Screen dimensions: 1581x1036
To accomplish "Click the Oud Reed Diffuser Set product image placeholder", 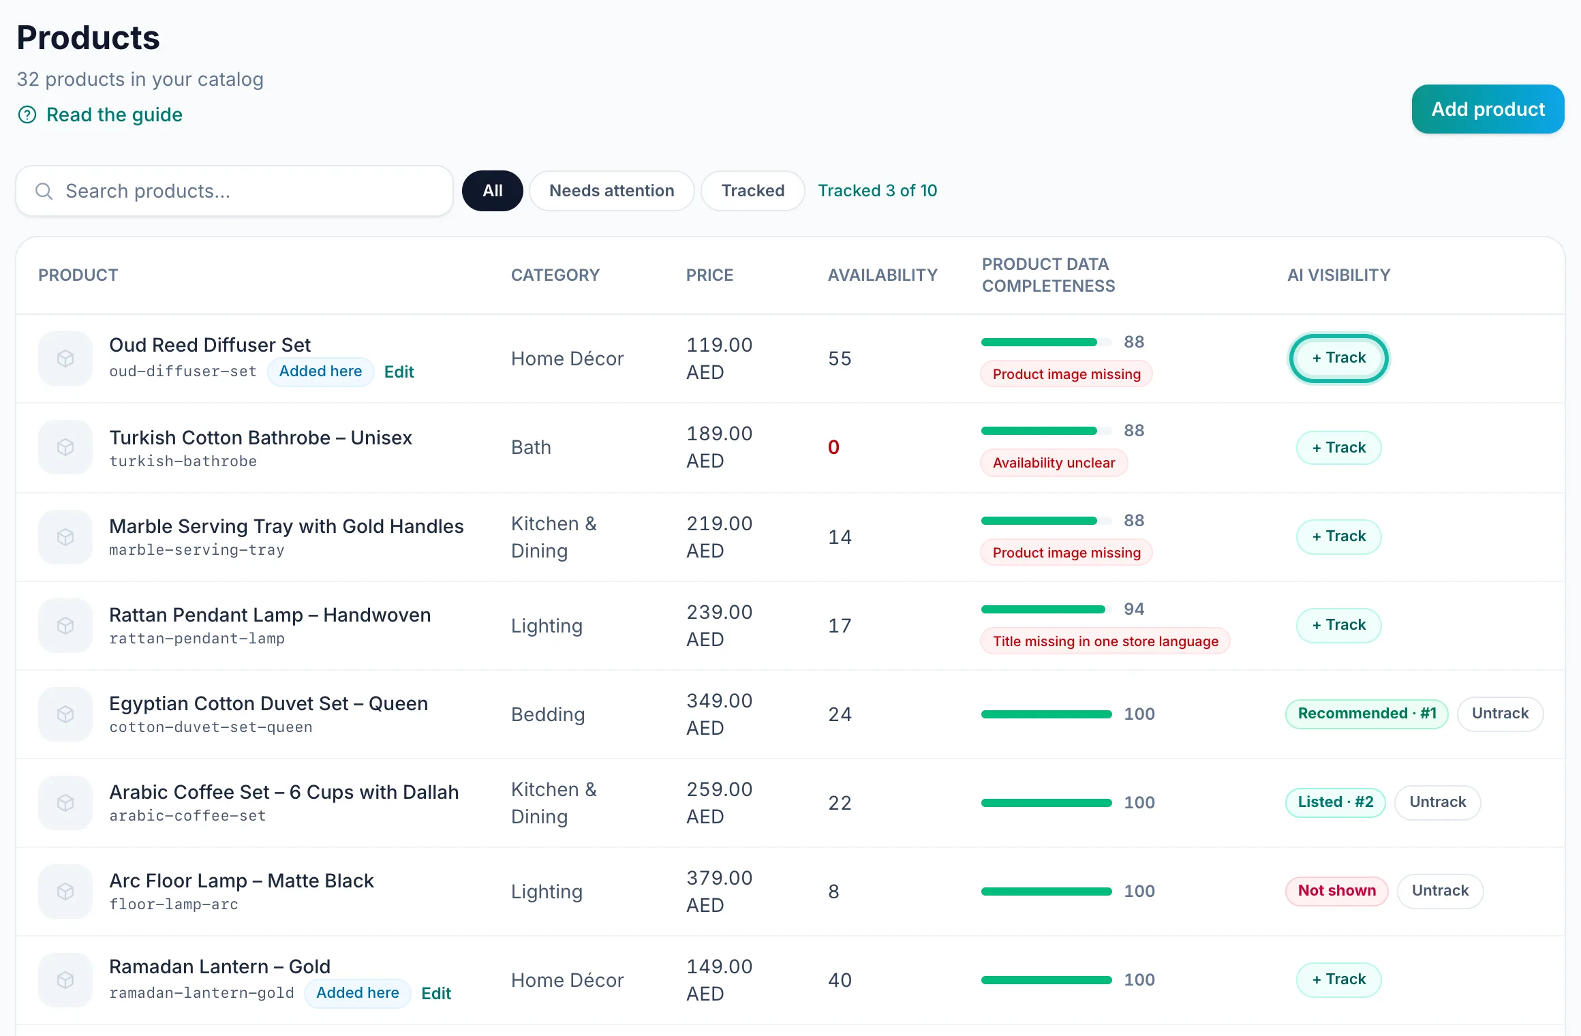I will (x=65, y=359).
